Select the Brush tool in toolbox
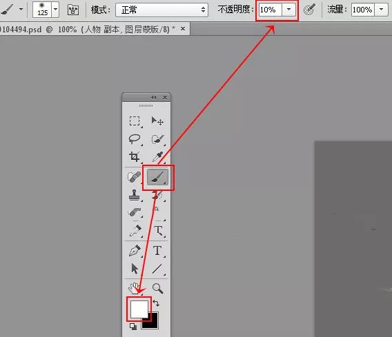 [x=157, y=177]
